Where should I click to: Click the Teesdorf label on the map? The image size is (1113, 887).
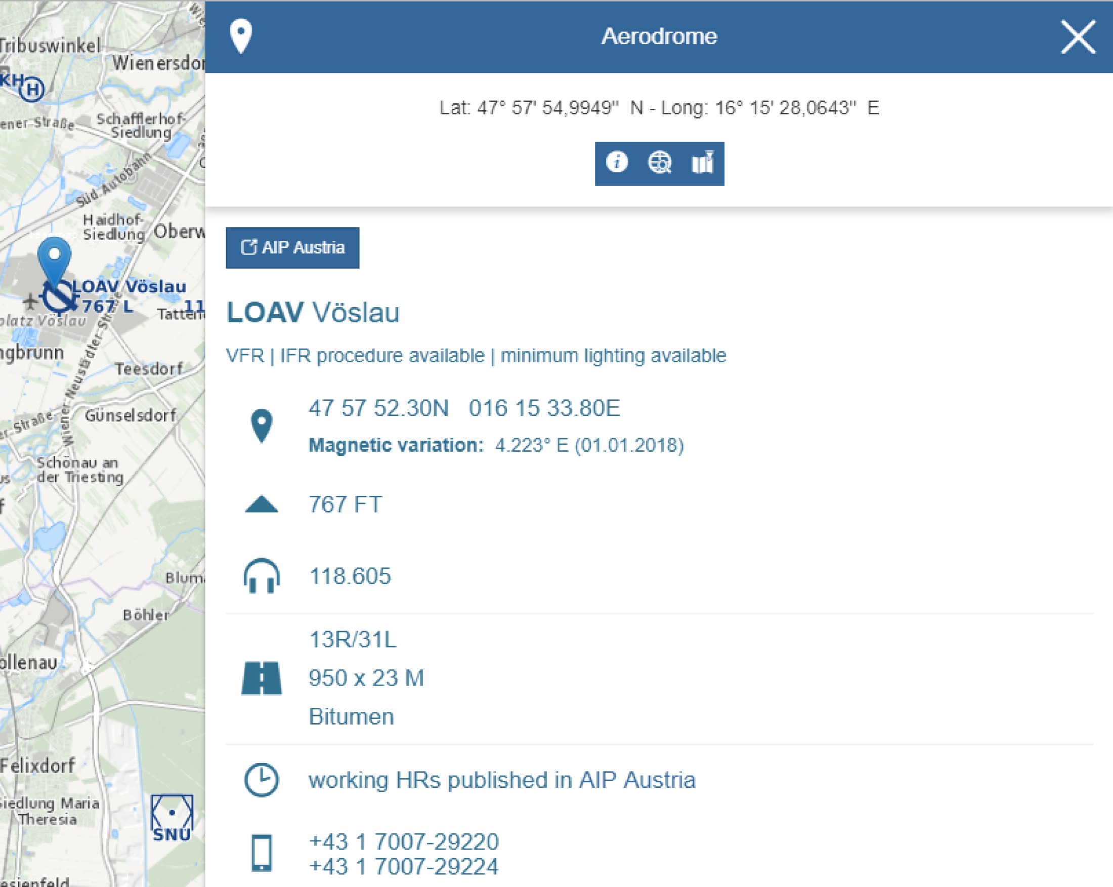pos(149,369)
